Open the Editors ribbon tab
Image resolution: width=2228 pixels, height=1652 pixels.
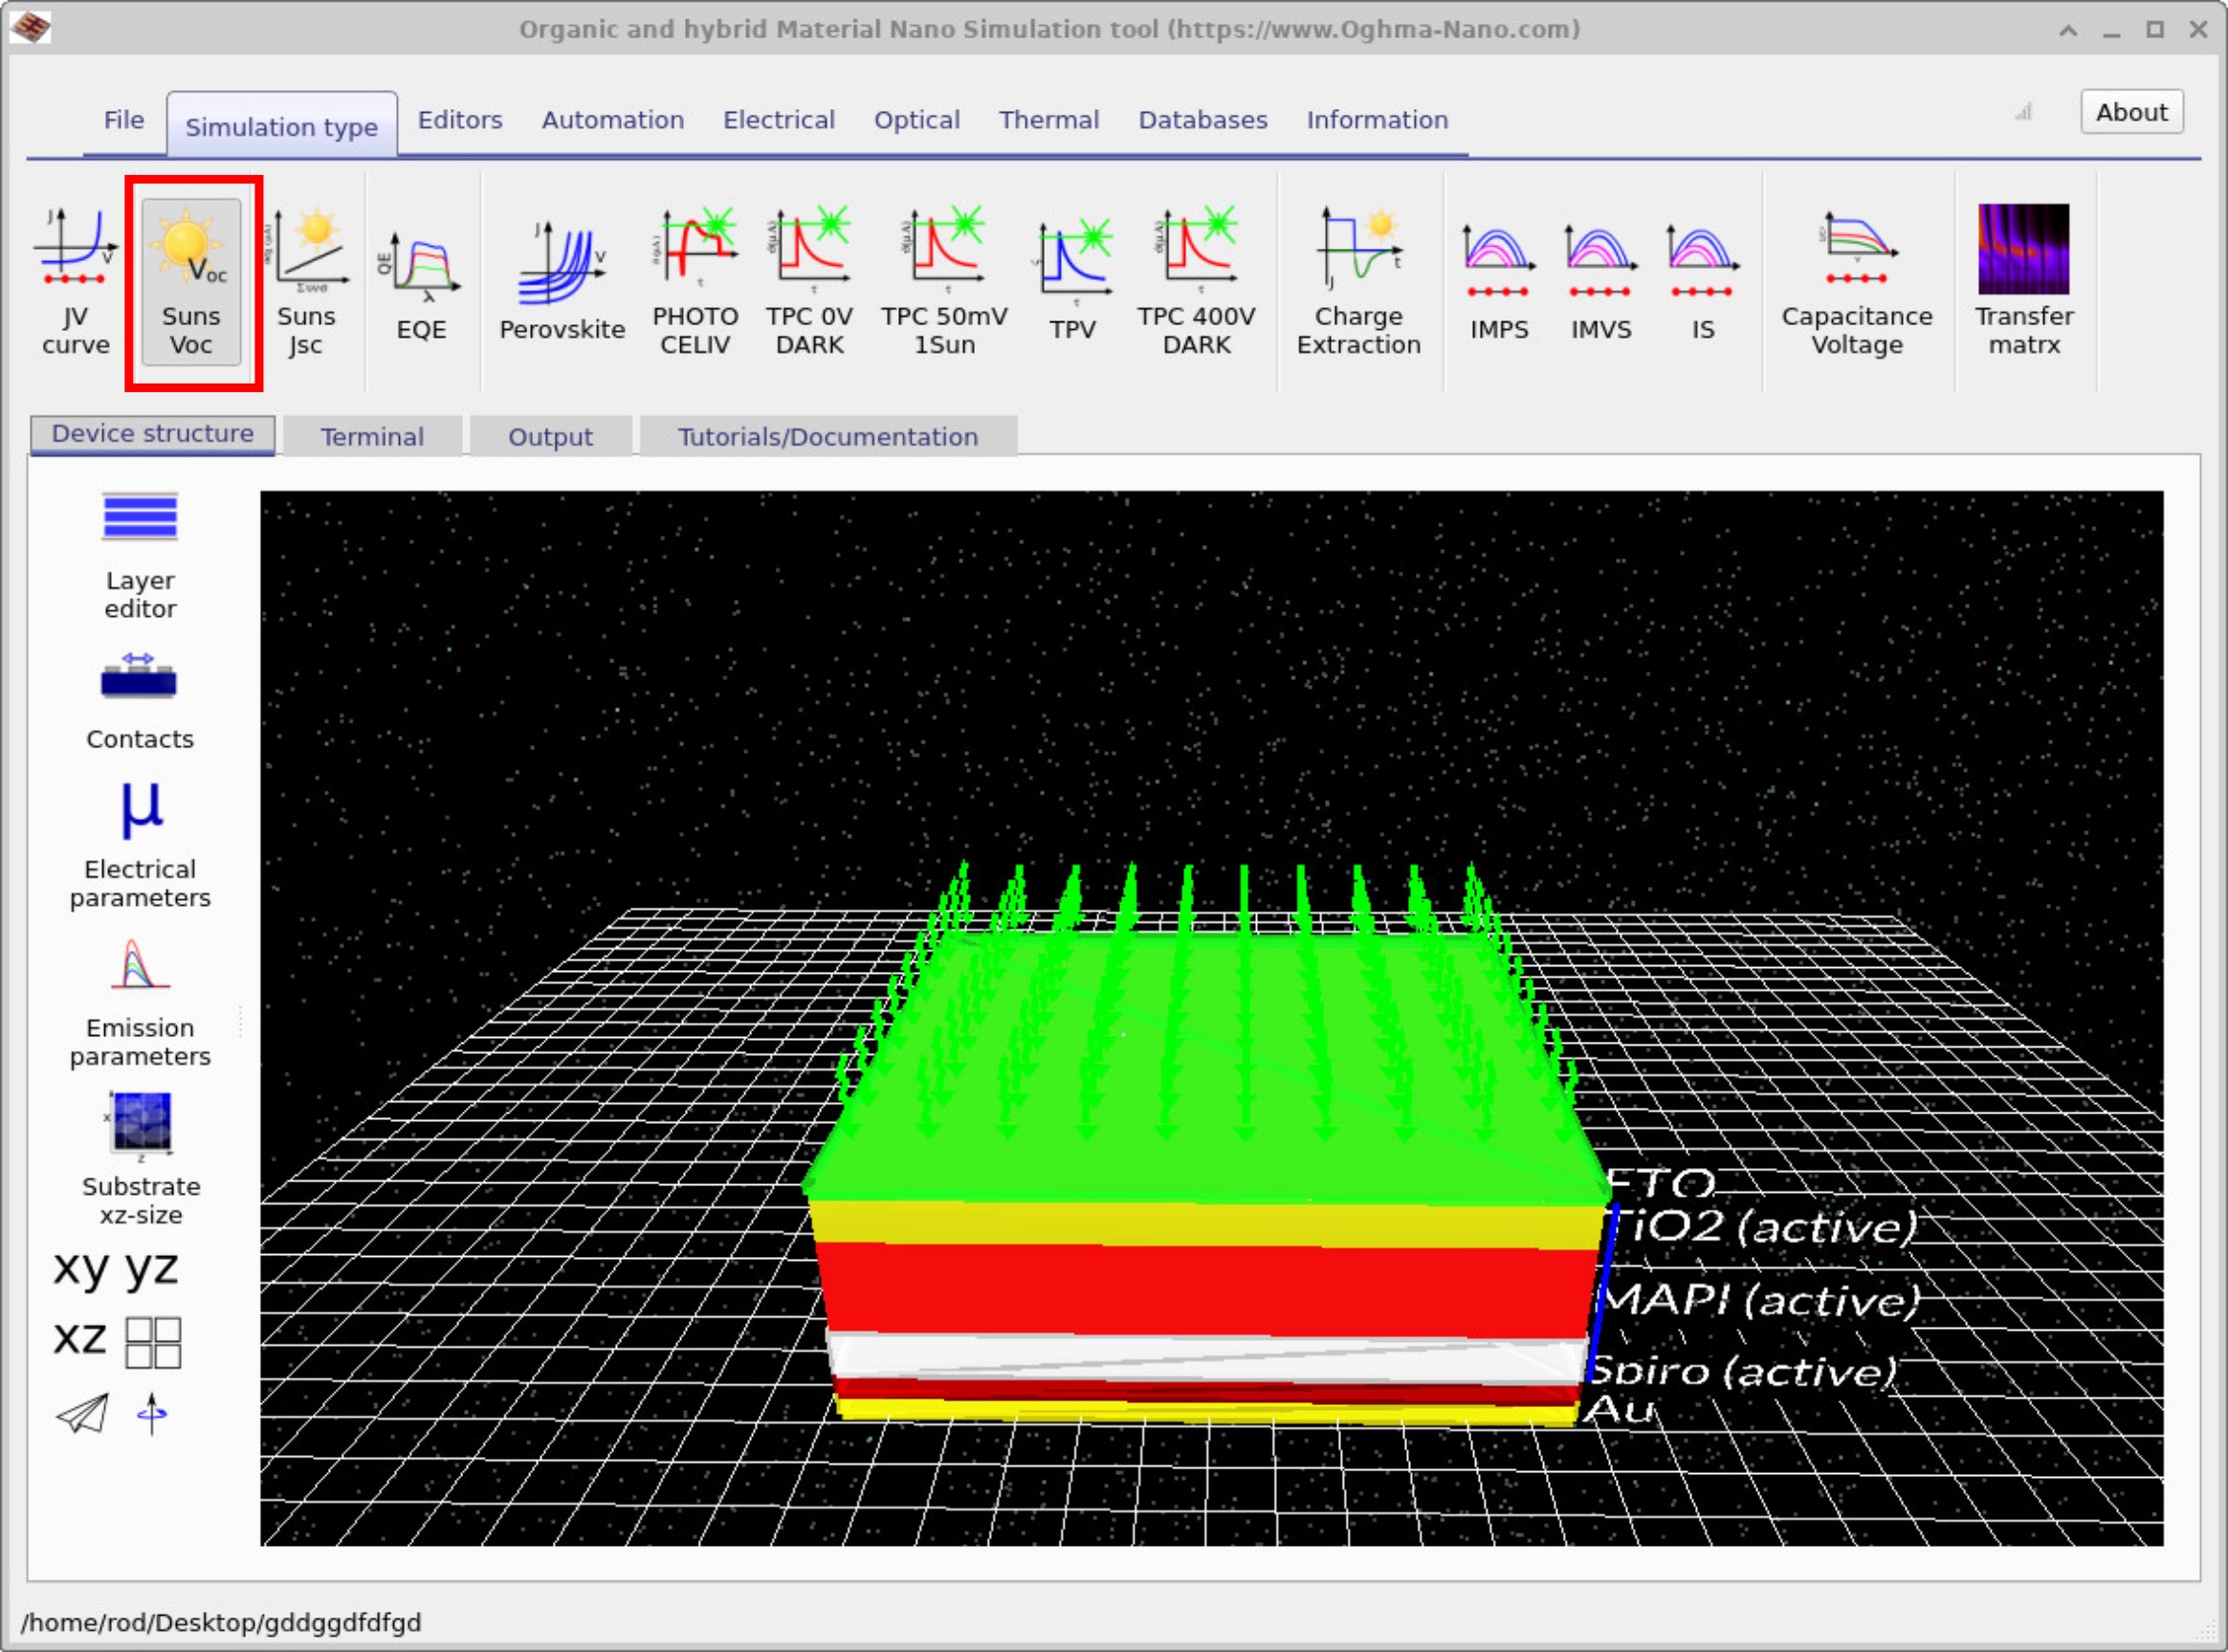coord(459,120)
